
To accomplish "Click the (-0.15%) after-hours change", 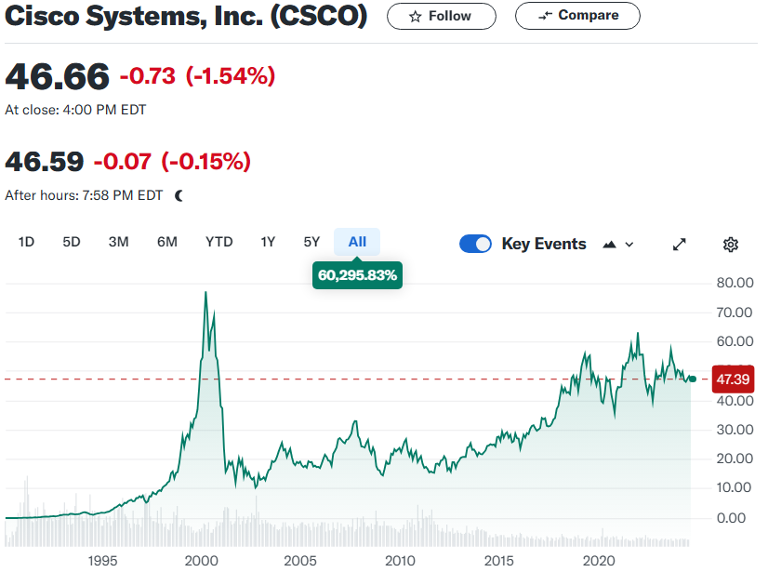I will click(x=205, y=162).
